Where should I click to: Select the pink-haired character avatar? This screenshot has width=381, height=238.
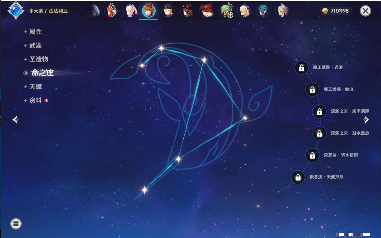[130, 11]
